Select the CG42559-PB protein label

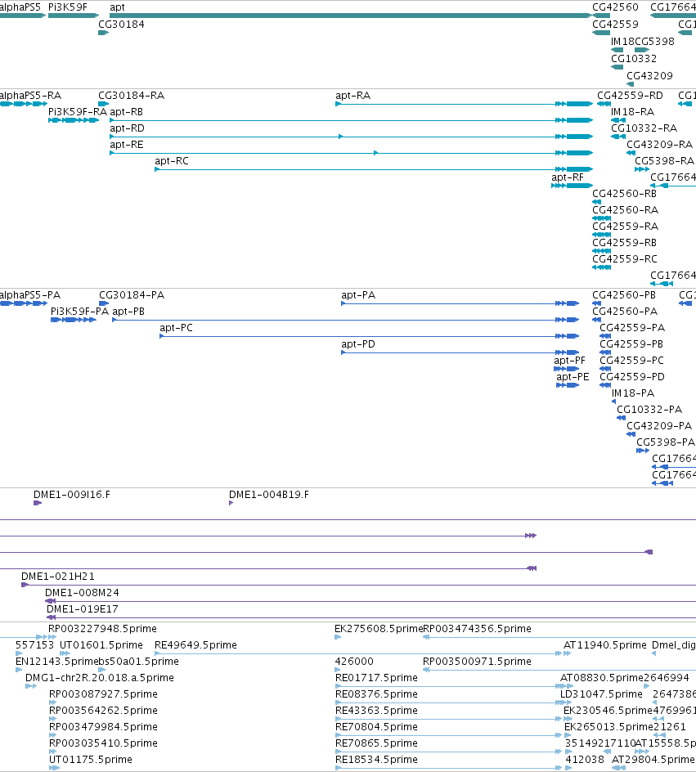631,343
